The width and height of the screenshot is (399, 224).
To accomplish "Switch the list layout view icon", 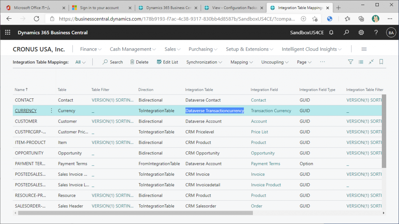I will tap(361, 62).
